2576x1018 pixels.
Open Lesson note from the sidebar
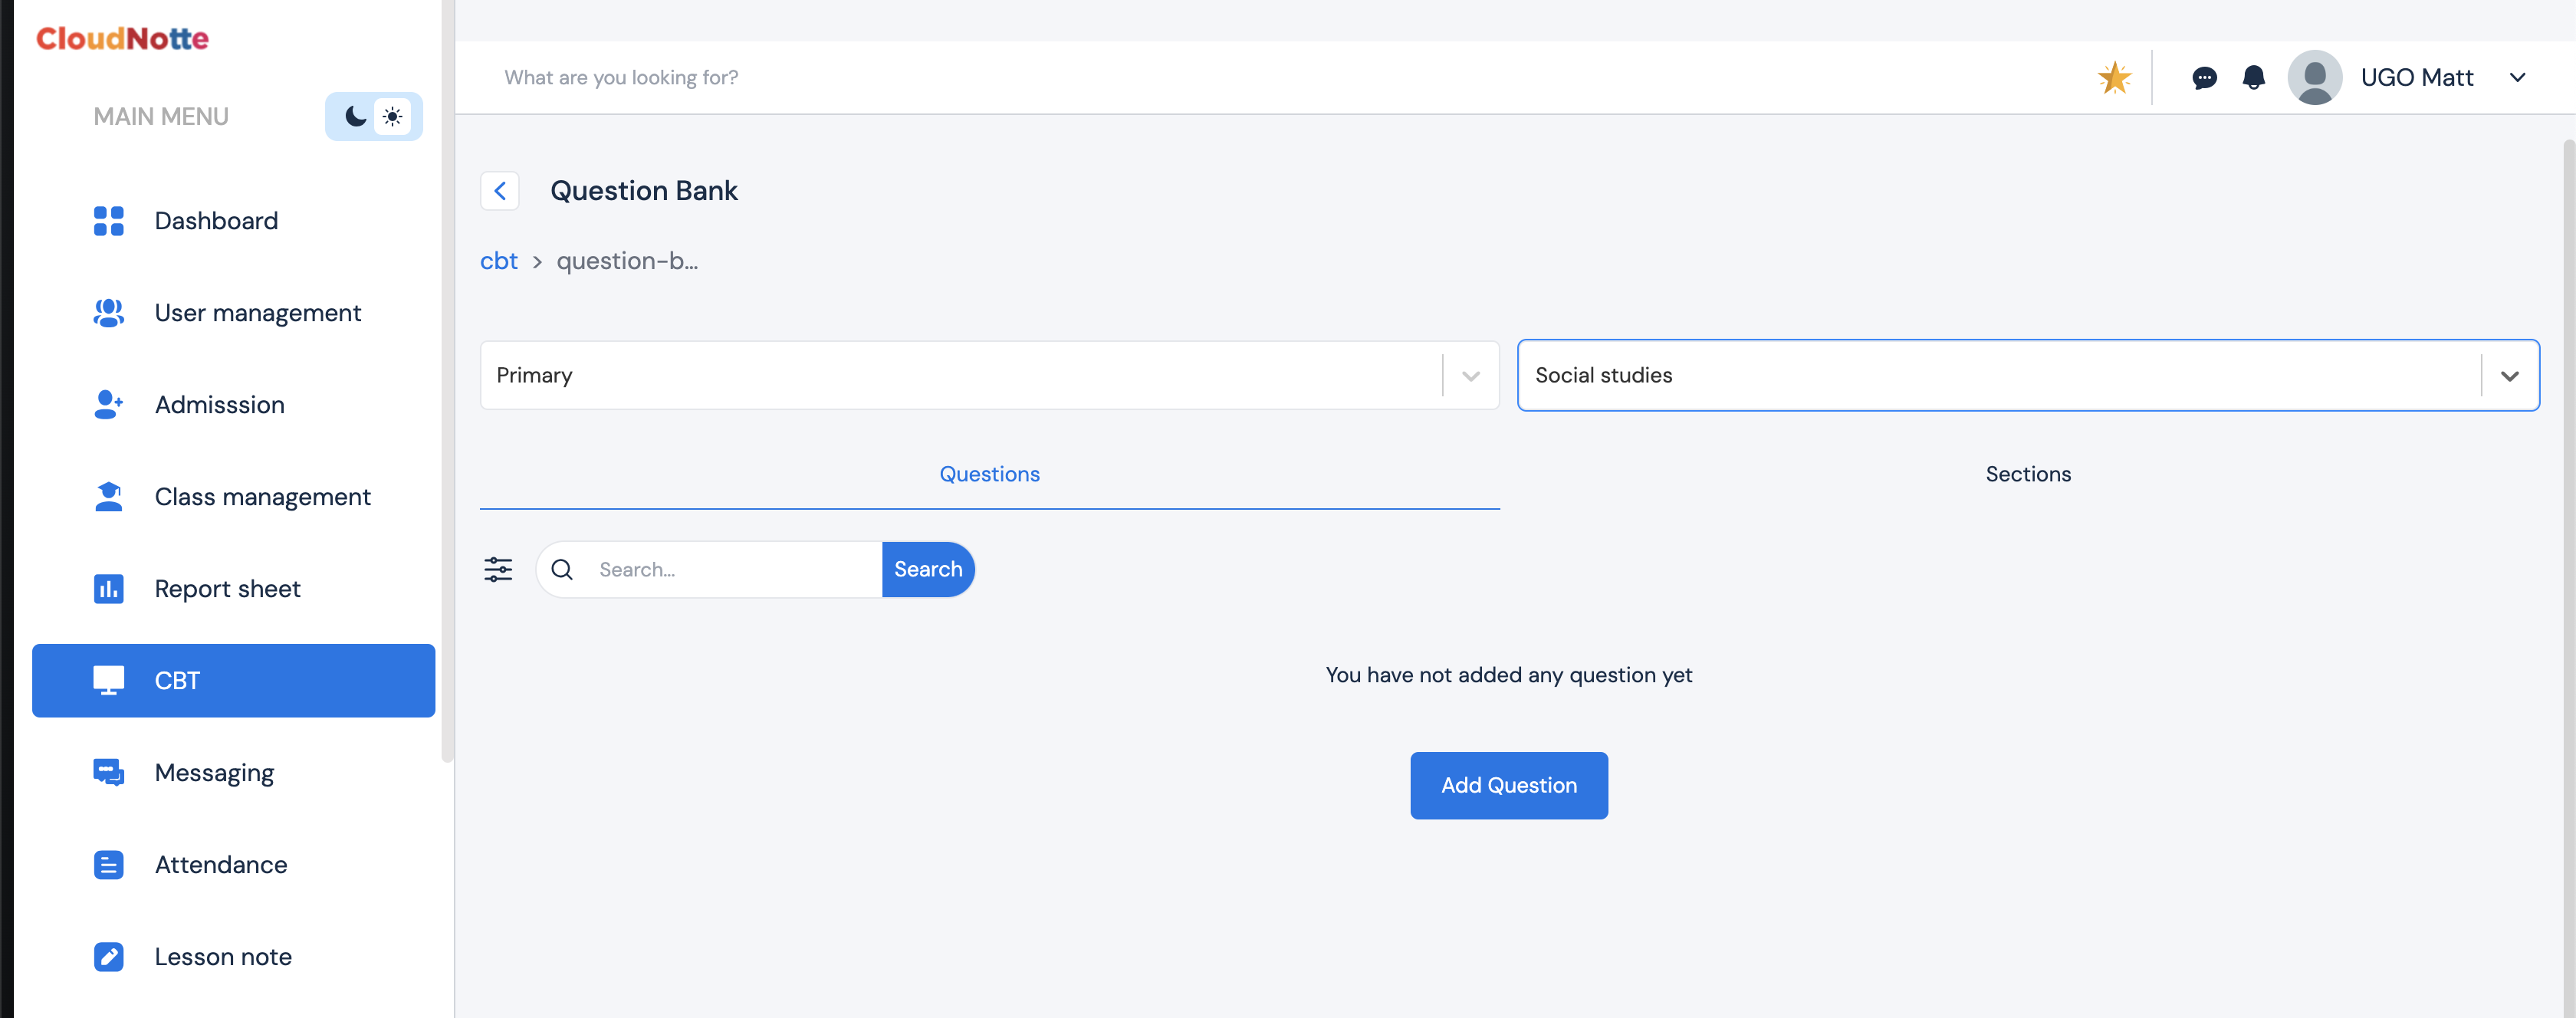(x=223, y=957)
